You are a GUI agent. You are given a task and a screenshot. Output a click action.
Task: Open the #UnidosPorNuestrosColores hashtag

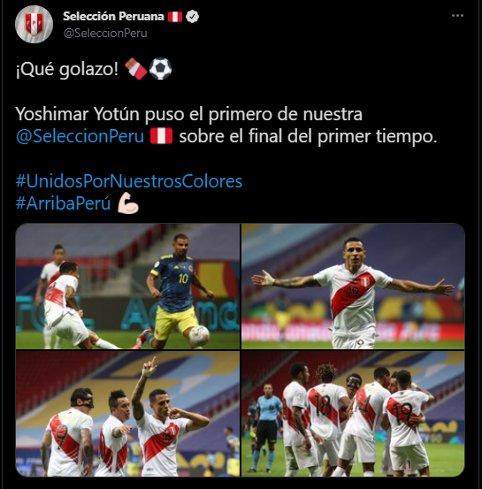129,181
